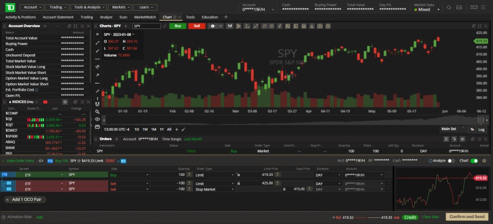The width and height of the screenshot is (493, 224).
Task: Click the chart download/export icon
Action: tap(312, 26)
